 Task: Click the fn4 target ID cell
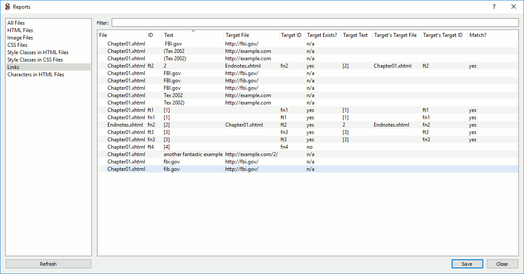tap(284, 147)
